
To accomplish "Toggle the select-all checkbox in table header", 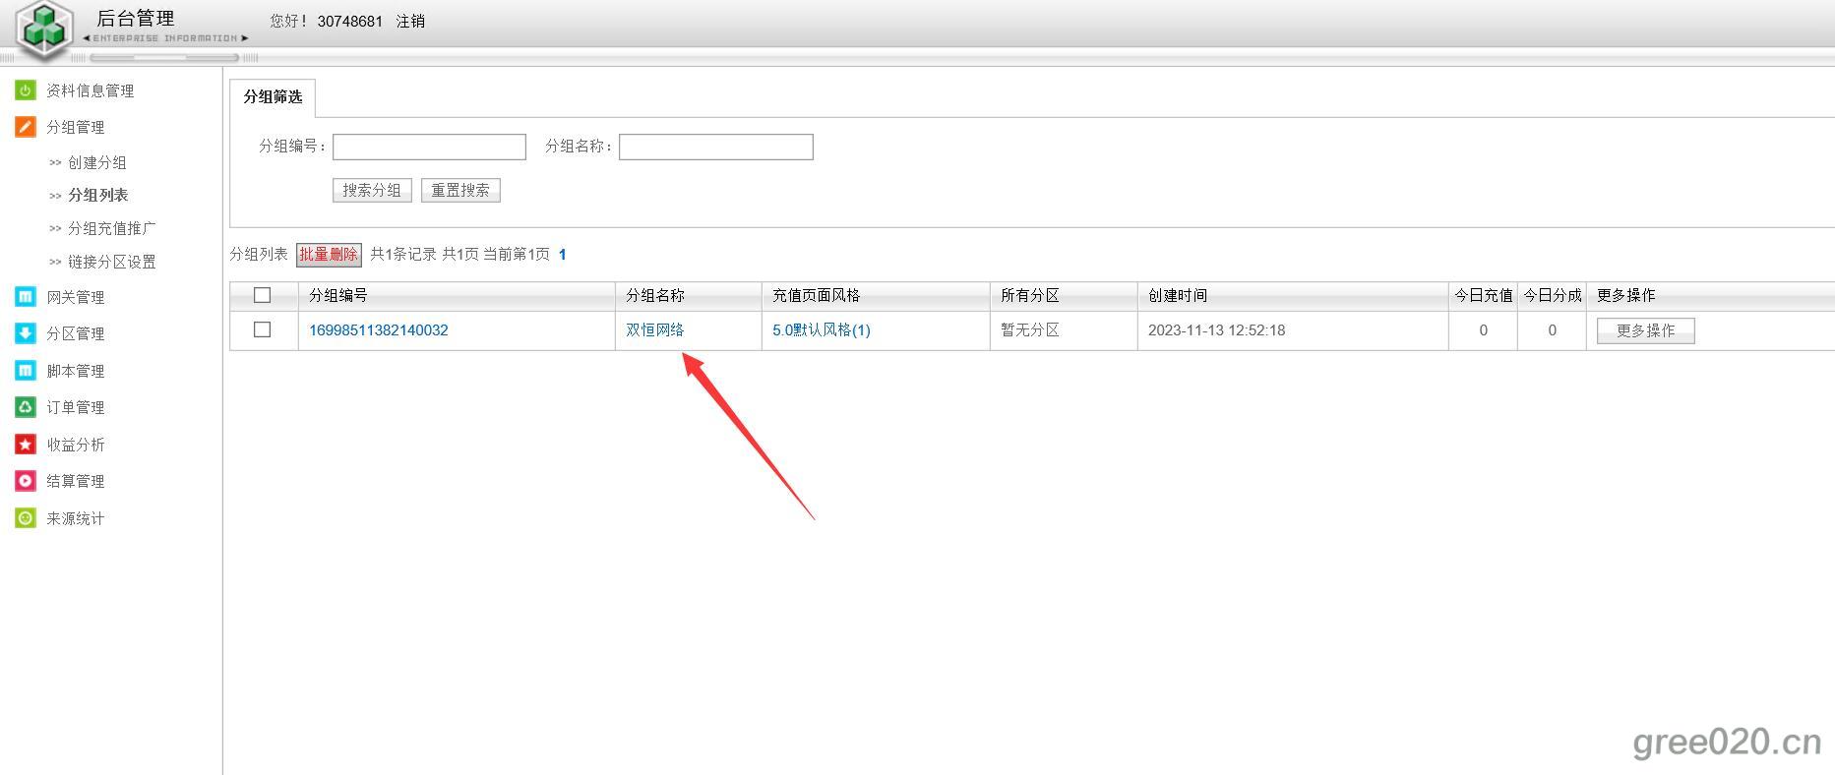I will pyautogui.click(x=262, y=295).
